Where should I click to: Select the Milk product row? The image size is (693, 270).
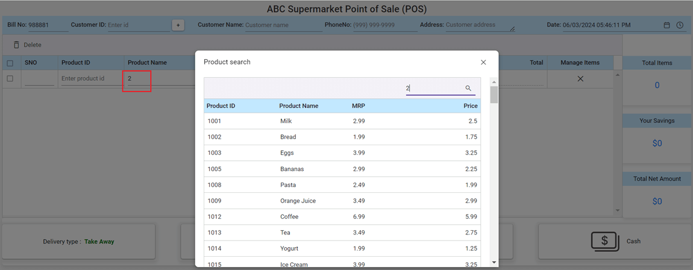pyautogui.click(x=342, y=121)
